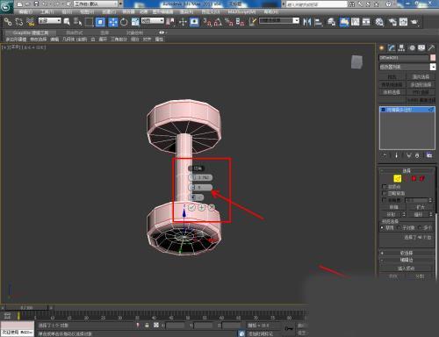Open the selection filter 全部 dropdown
439x337 pixels.
50,21
